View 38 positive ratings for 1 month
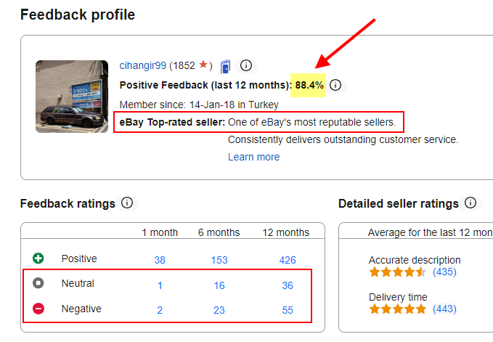The image size is (493, 342). coord(160,259)
